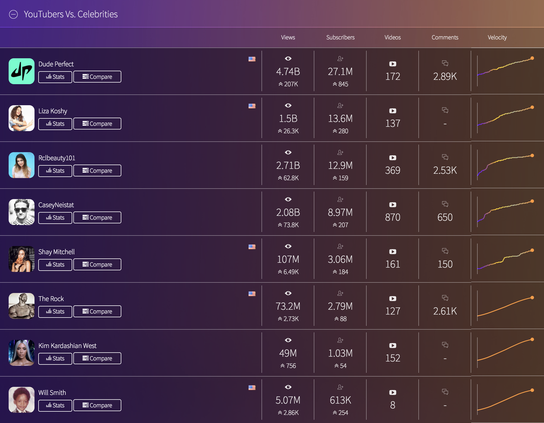544x423 pixels.
Task: Click the Velocity column header
Action: tap(497, 37)
